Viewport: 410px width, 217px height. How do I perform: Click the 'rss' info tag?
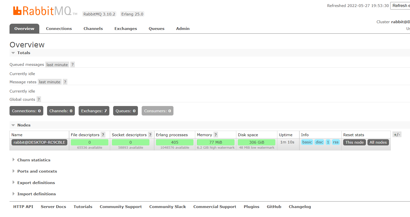(x=336, y=142)
